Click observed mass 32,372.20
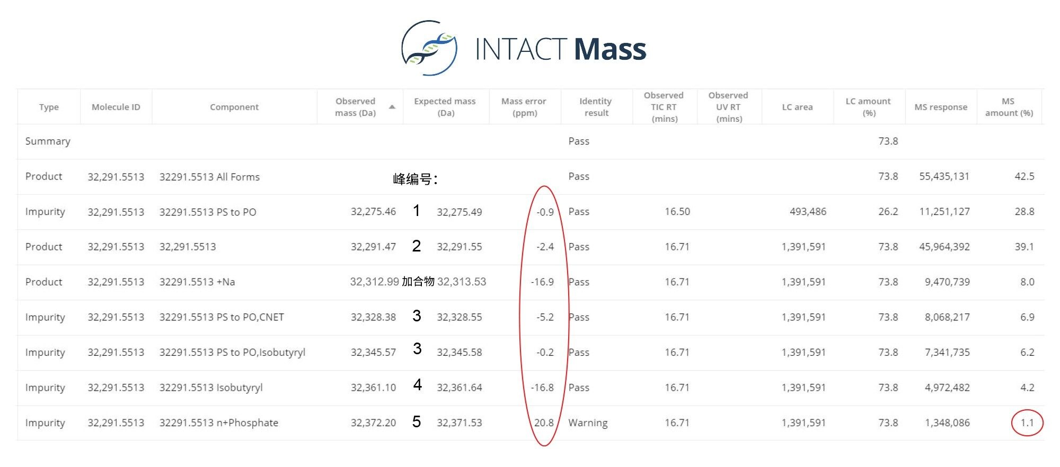The image size is (1060, 467). [x=373, y=423]
